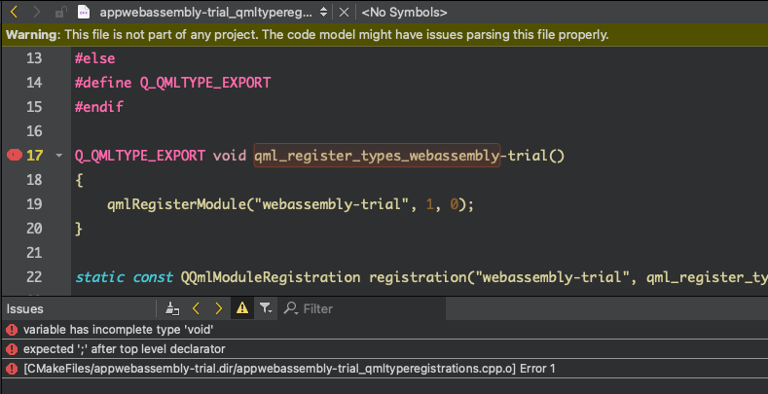The width and height of the screenshot is (768, 394).
Task: Click the Q_QMLTYPE_EXPORT define on line 14
Action: (205, 83)
